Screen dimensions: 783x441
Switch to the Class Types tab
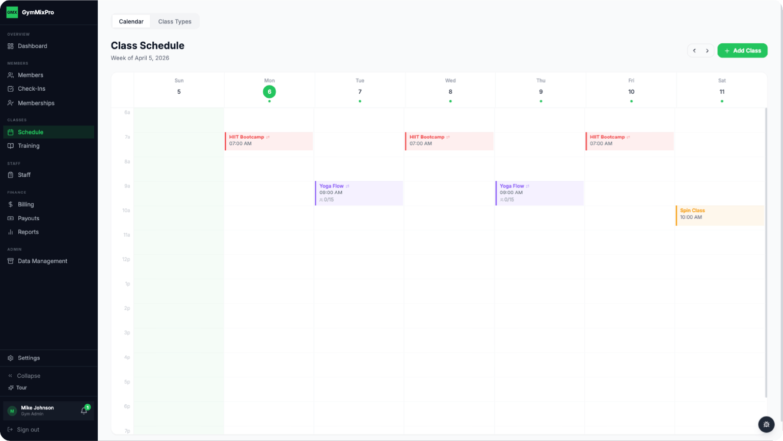click(175, 21)
